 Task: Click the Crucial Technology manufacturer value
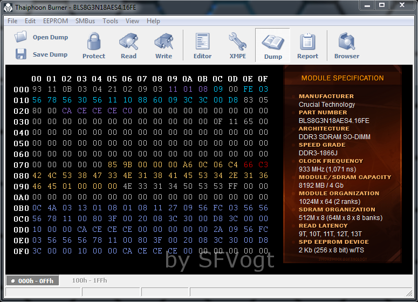[x=327, y=105]
